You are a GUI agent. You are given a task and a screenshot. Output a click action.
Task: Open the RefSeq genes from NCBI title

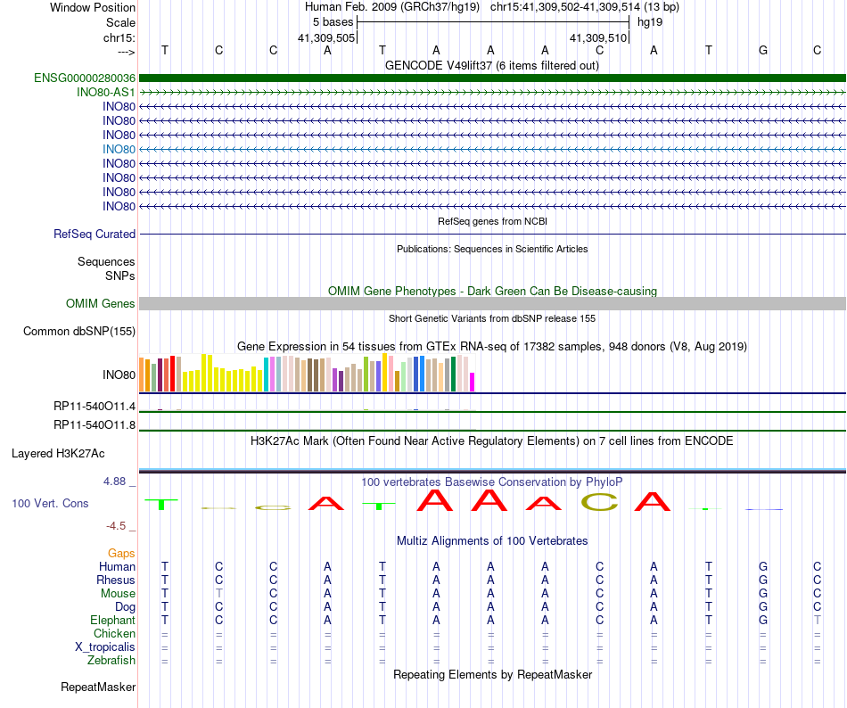click(x=492, y=221)
